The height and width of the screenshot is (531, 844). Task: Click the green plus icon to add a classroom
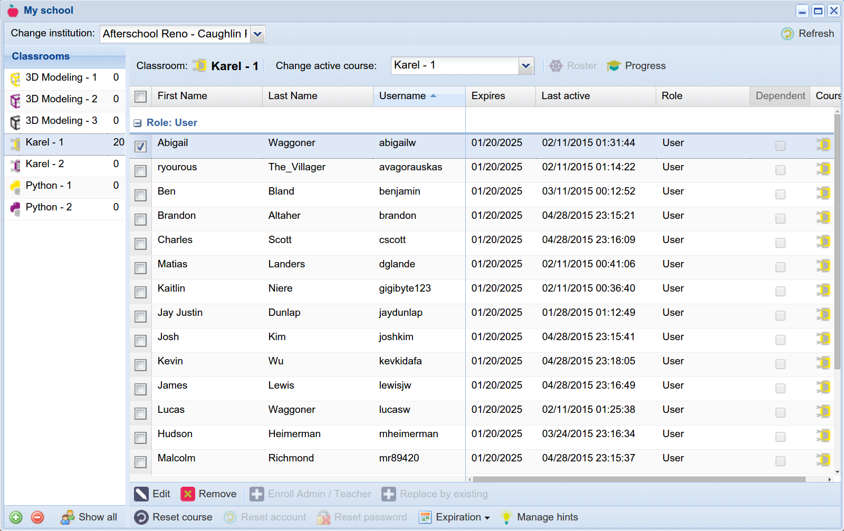click(x=16, y=517)
